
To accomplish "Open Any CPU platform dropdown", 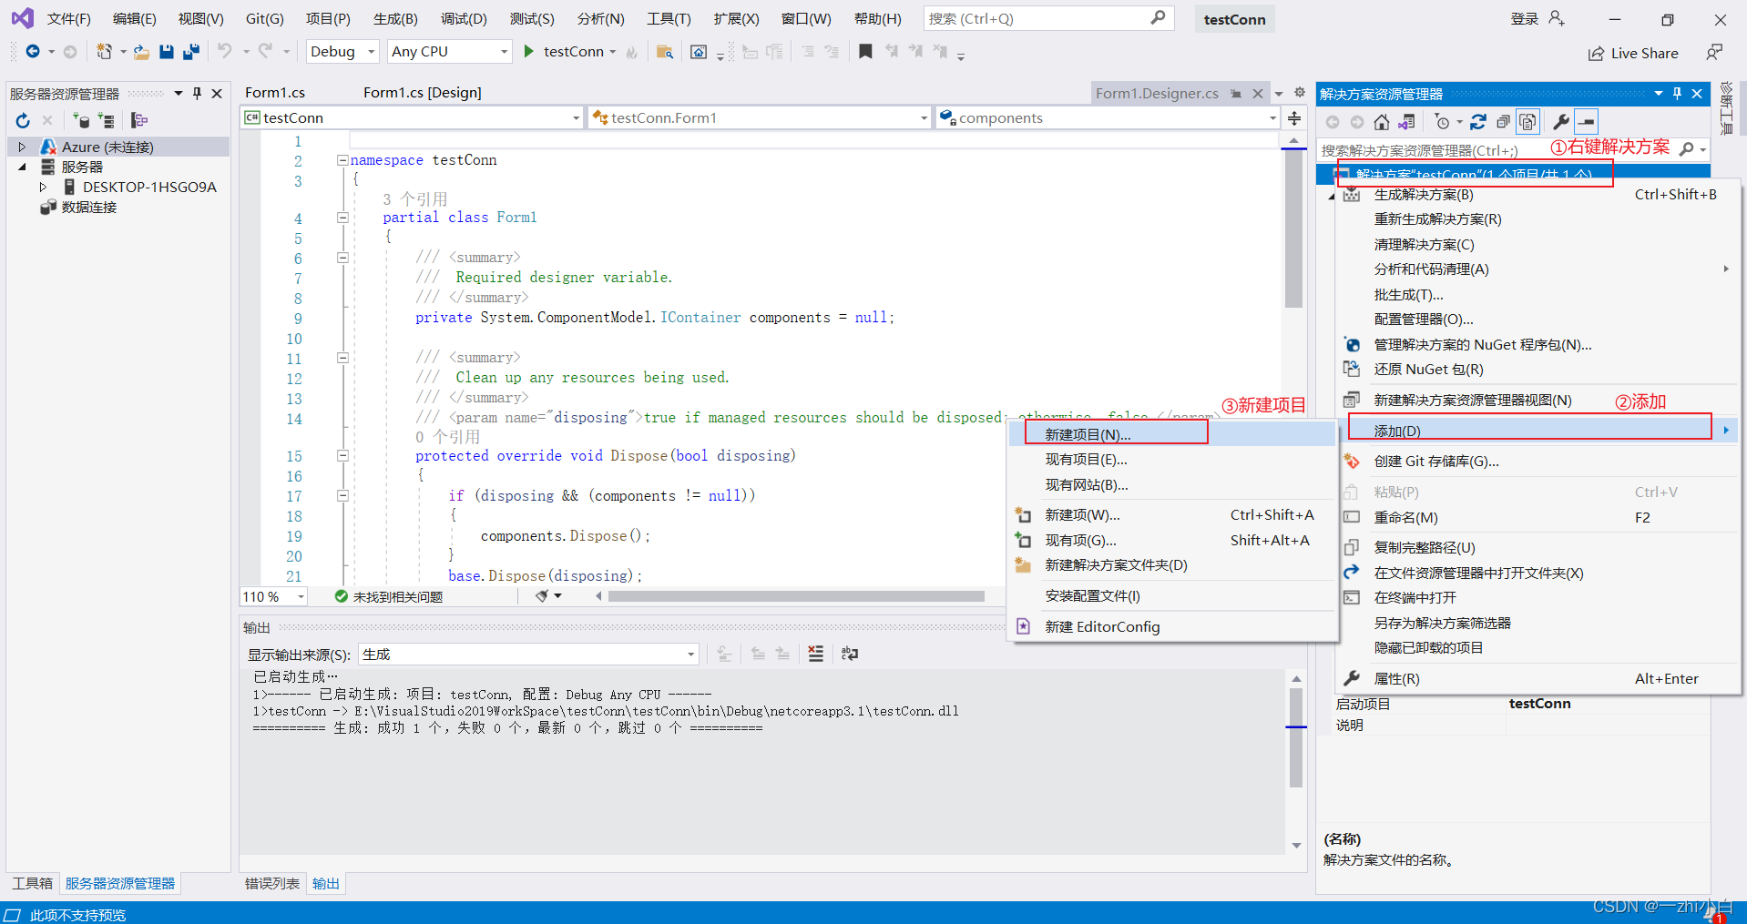I will (x=449, y=52).
